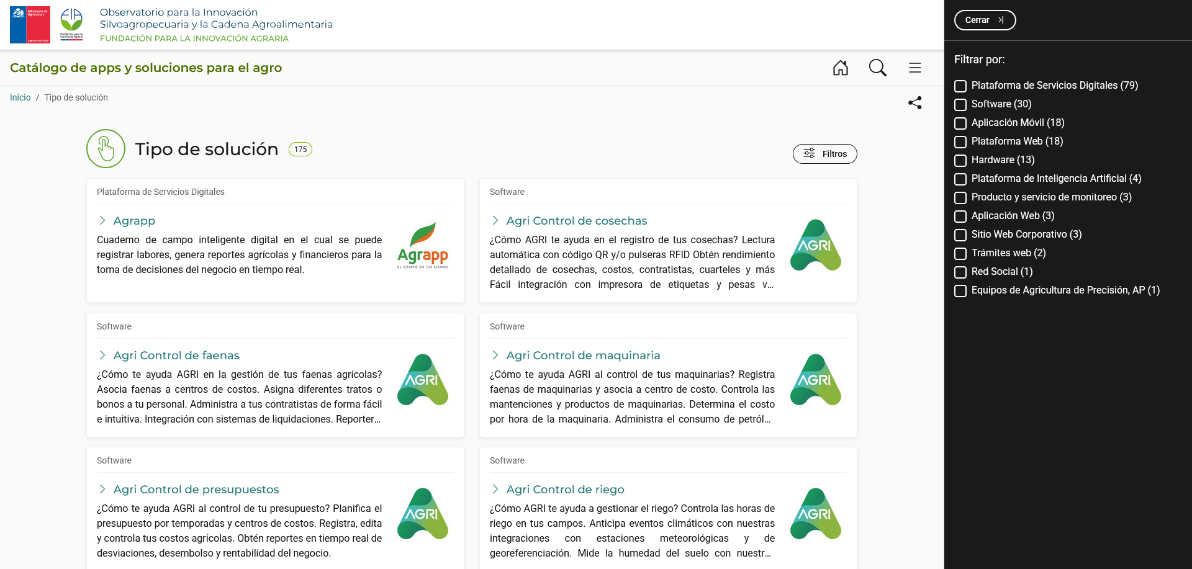1192x569 pixels.
Task: Check Plataforma Web (18) filter
Action: [960, 142]
